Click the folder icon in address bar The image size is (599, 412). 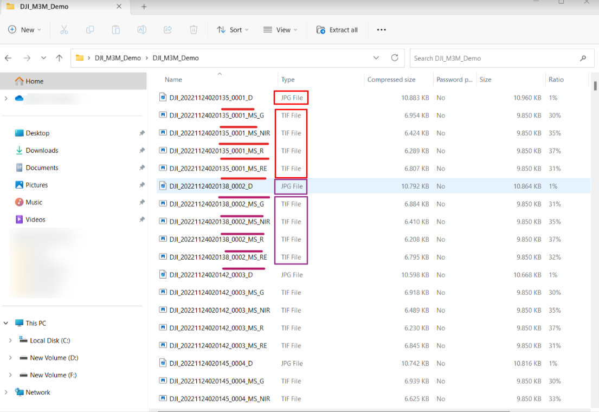[80, 57]
